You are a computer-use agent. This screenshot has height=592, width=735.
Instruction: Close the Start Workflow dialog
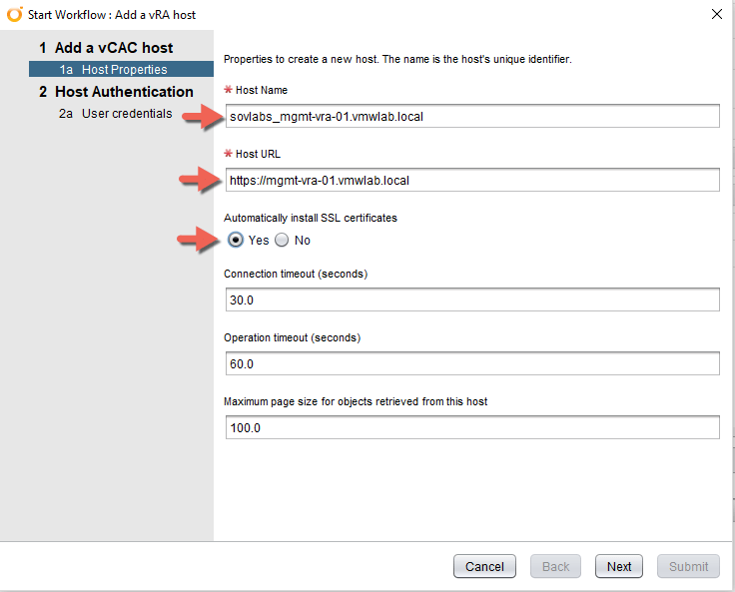[x=716, y=14]
